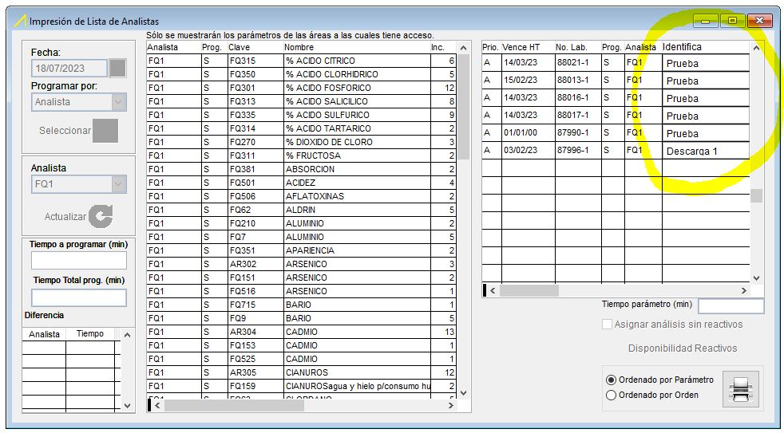Viewport: 784px width, 433px height.
Task: Select the APARIENCIA parameter row
Action: tap(302, 250)
